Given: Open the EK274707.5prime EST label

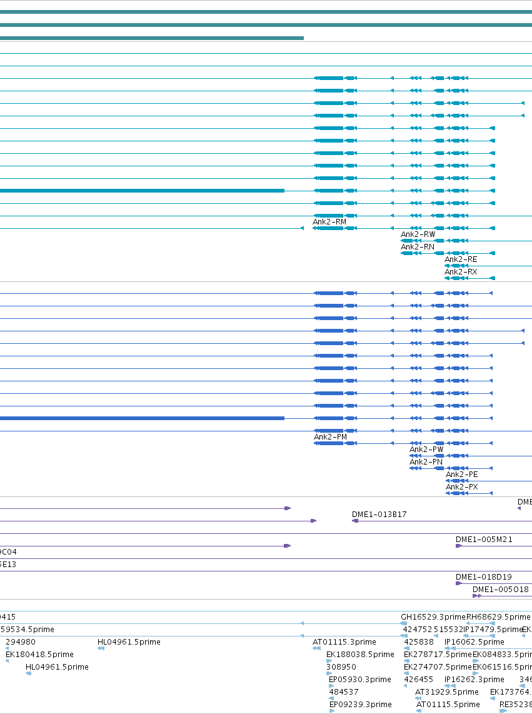Looking at the screenshot, I should 438,666.
